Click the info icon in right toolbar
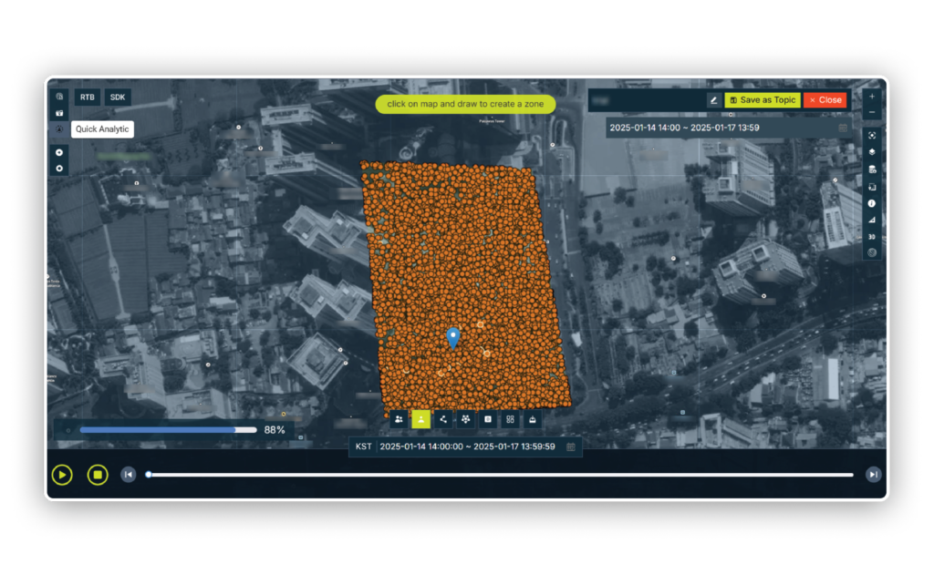 pos(872,203)
